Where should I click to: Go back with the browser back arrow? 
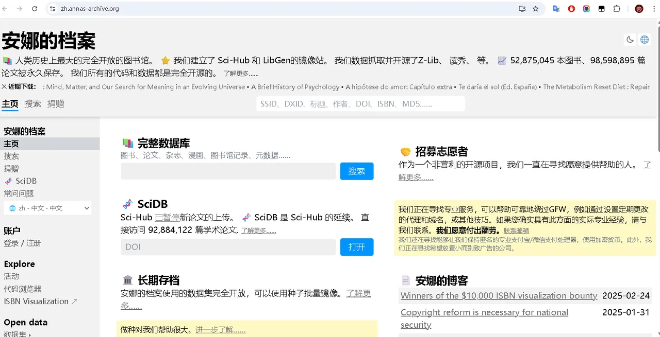click(x=5, y=9)
